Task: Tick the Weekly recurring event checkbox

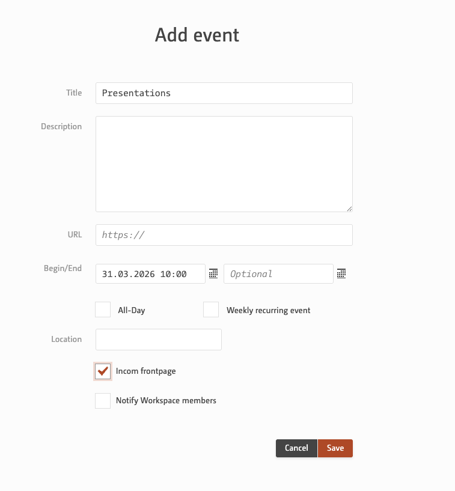Action: pos(211,310)
